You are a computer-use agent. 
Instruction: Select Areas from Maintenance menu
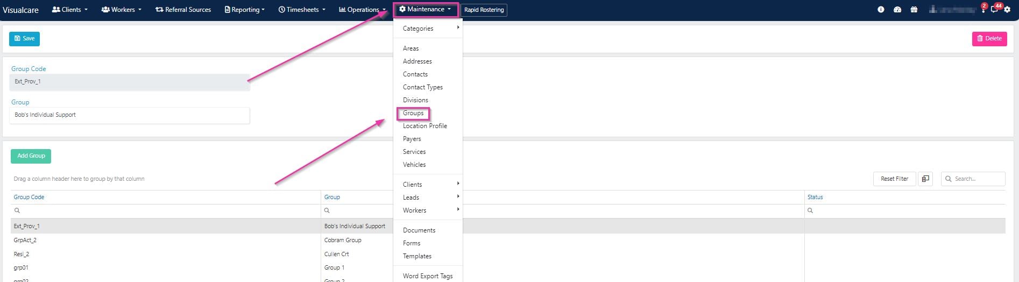click(x=411, y=48)
